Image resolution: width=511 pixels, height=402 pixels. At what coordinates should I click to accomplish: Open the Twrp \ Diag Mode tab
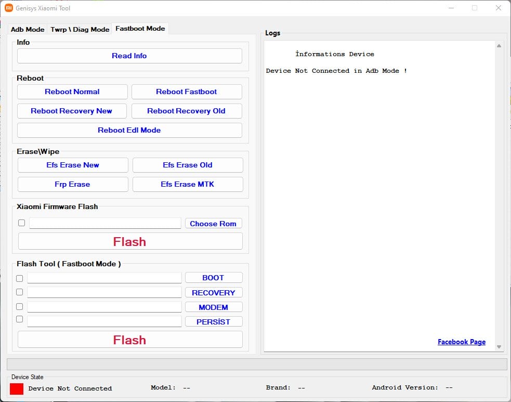pyautogui.click(x=80, y=30)
